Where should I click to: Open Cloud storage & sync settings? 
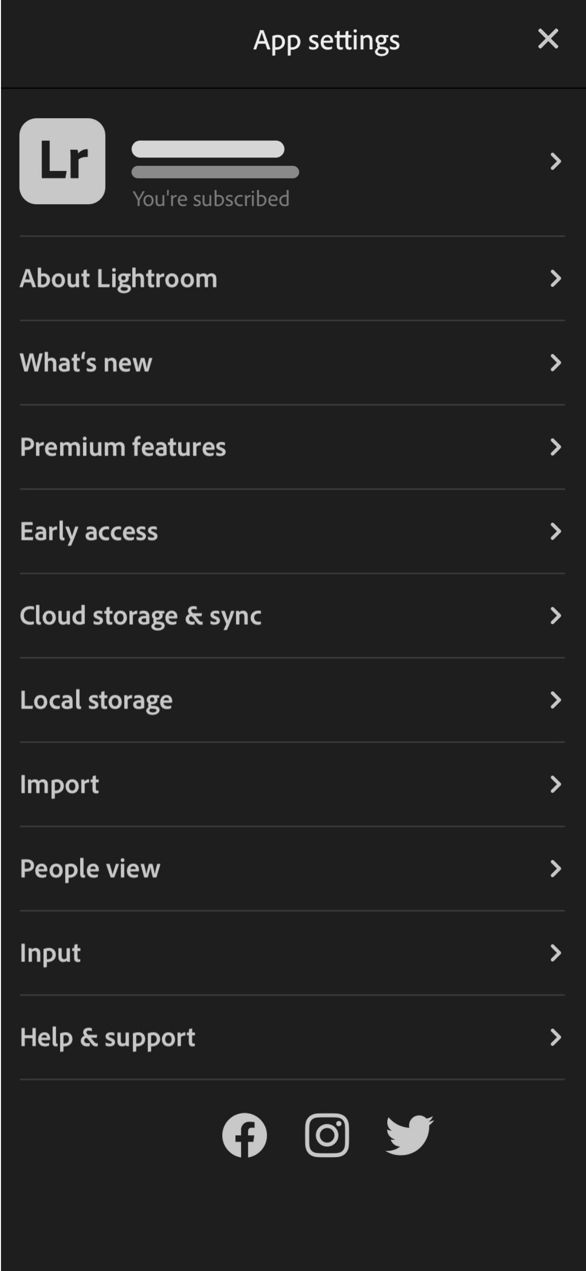pos(141,616)
